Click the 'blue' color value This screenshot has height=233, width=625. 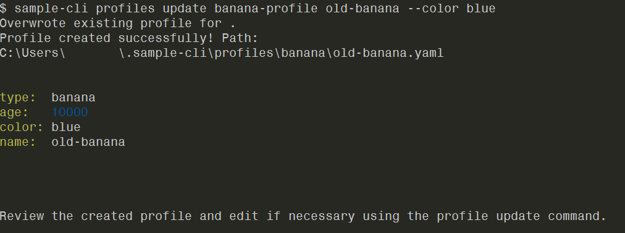(x=66, y=127)
